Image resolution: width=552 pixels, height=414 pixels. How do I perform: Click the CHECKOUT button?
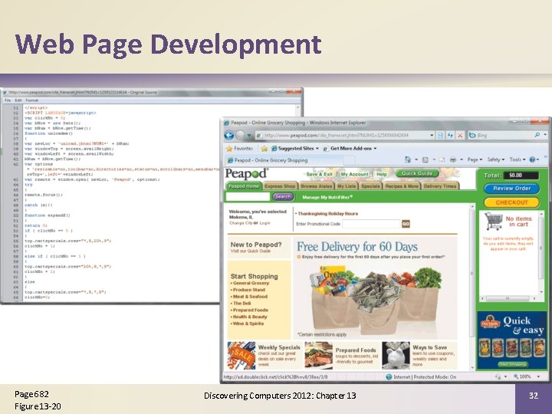pos(511,202)
